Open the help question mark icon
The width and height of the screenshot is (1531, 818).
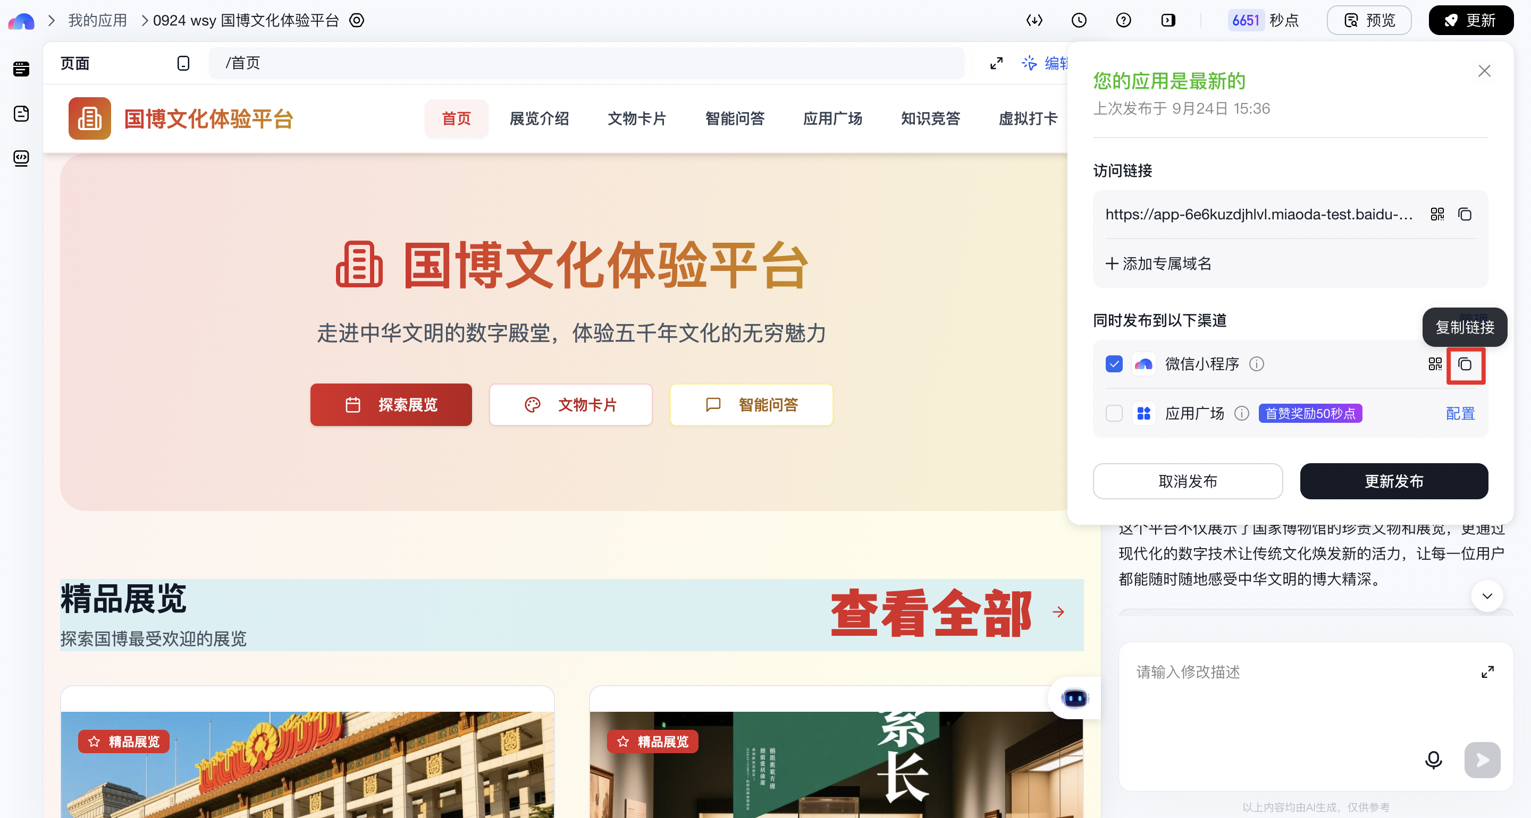pos(1123,21)
